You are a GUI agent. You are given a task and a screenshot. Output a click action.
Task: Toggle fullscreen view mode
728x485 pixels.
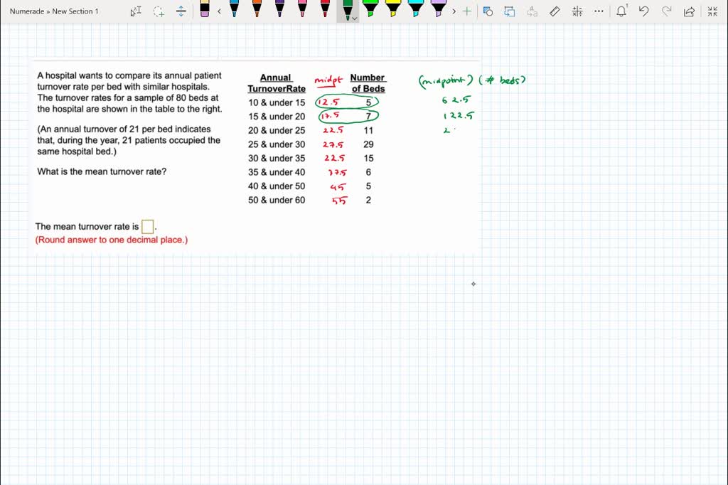pyautogui.click(x=712, y=11)
